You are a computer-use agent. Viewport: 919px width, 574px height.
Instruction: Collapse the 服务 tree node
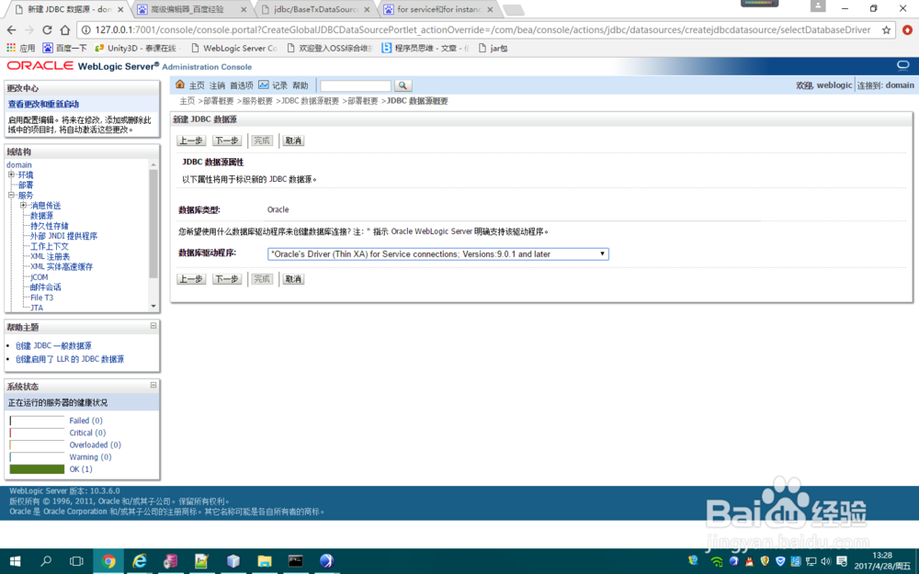click(x=11, y=195)
